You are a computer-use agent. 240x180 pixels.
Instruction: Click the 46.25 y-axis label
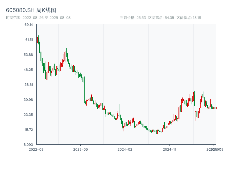coord(29,69)
